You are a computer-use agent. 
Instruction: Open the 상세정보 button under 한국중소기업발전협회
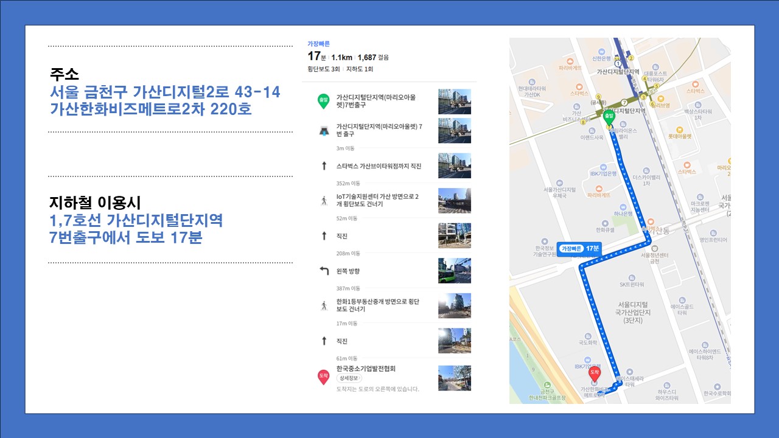pyautogui.click(x=349, y=378)
